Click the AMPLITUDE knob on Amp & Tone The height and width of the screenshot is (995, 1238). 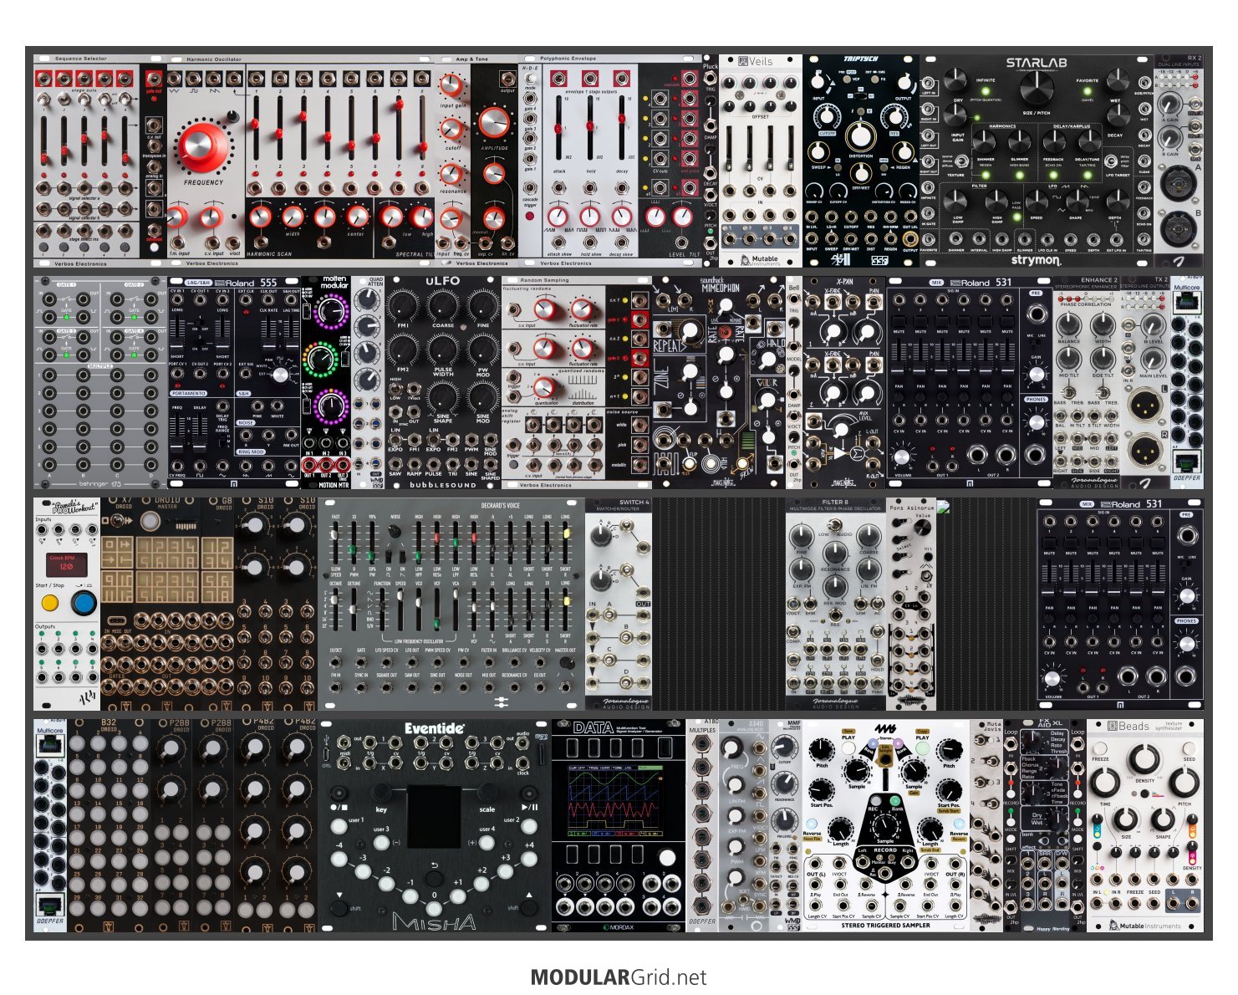(494, 124)
